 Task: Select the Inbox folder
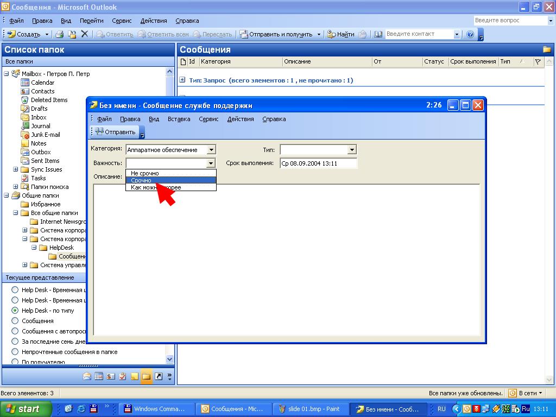tap(39, 117)
